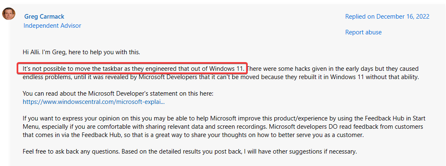Open the Replied on December 16, 2022 link
This screenshot has width=446, height=166.
pos(387,17)
